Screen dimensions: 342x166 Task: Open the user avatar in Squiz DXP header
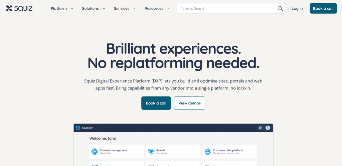pos(268,128)
